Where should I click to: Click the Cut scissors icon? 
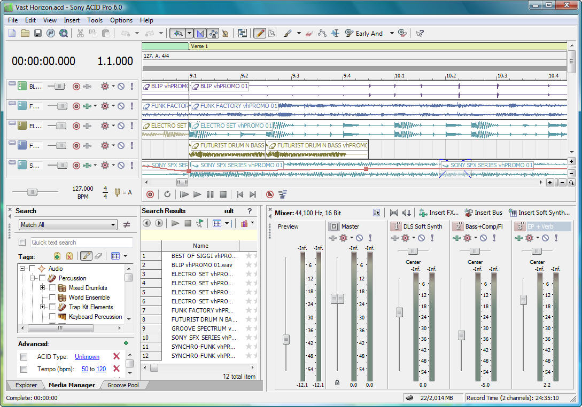coord(80,34)
